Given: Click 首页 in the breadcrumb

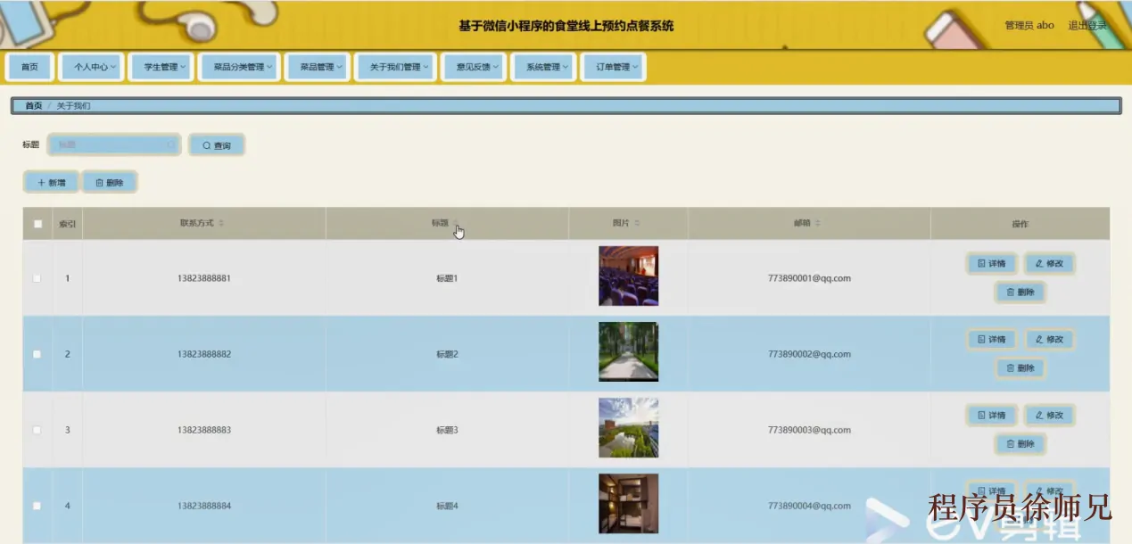Looking at the screenshot, I should (x=34, y=105).
